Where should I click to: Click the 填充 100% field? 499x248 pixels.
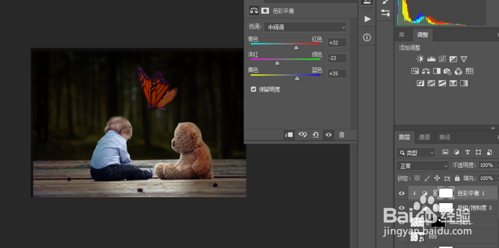(x=487, y=178)
